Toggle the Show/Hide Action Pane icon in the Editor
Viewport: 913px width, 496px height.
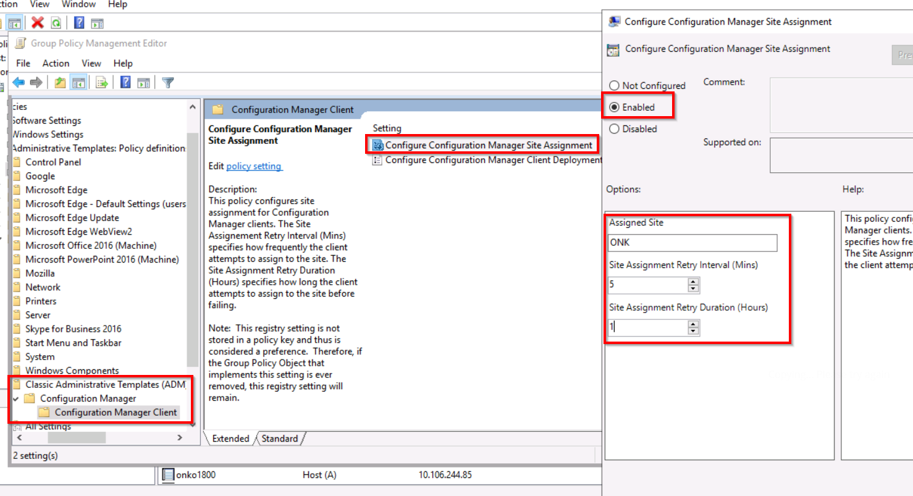143,82
